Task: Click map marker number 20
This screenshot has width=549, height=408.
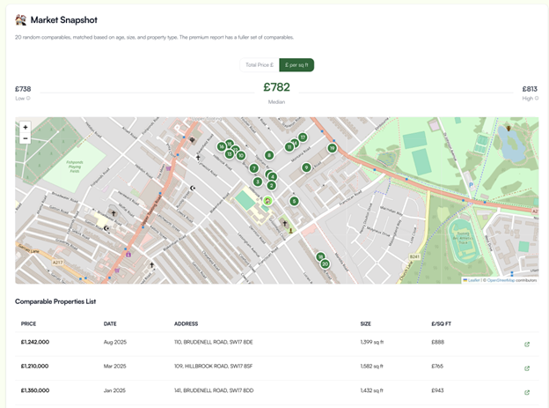Action: click(325, 263)
